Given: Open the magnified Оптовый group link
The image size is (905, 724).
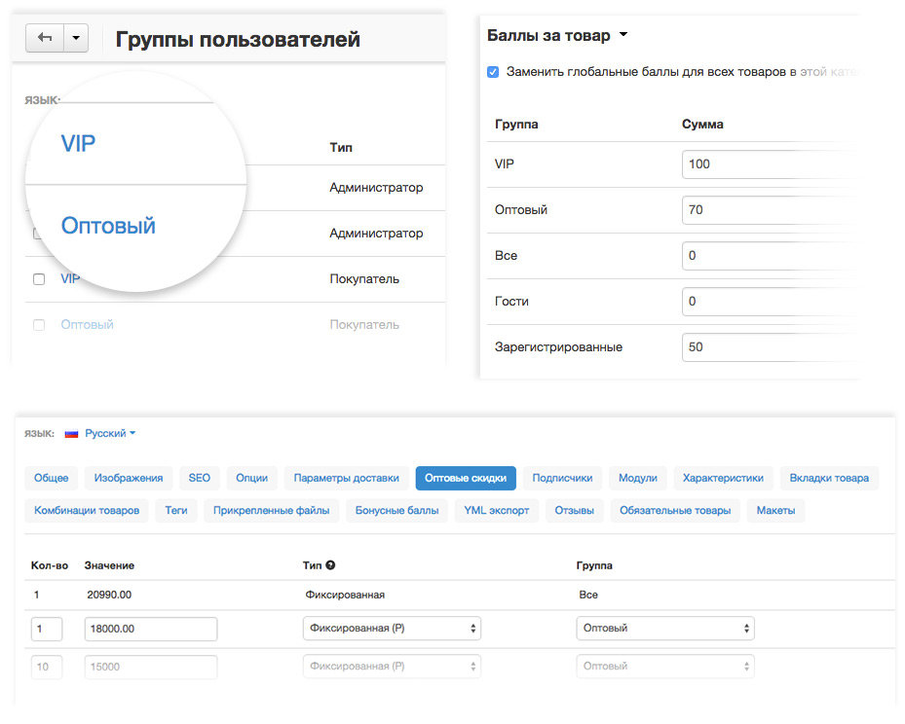Looking at the screenshot, I should click(108, 226).
